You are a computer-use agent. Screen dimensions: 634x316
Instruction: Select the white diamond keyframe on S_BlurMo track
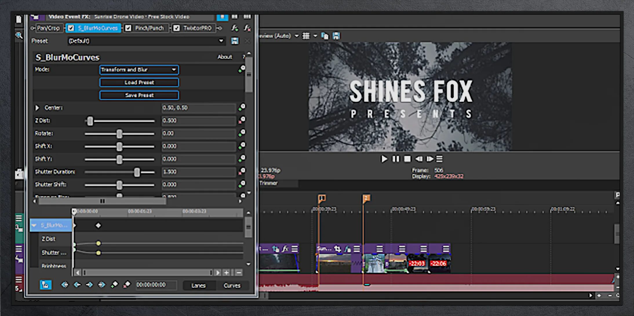pyautogui.click(x=98, y=225)
